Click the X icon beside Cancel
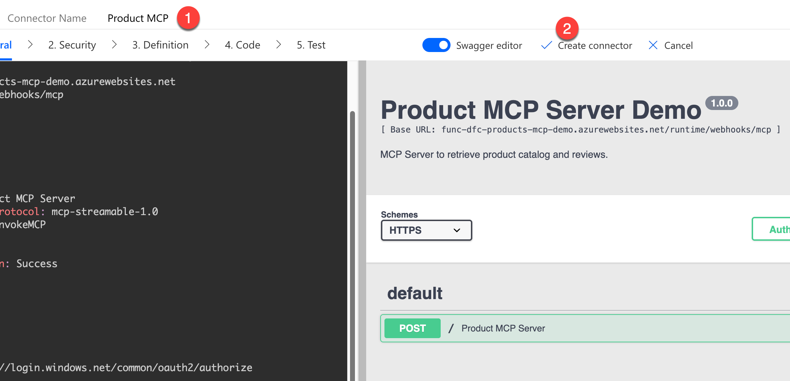The height and width of the screenshot is (381, 790). pos(653,45)
